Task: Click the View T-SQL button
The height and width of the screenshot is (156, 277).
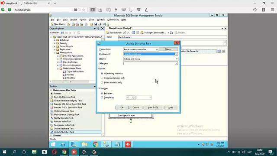Action: pos(153,107)
